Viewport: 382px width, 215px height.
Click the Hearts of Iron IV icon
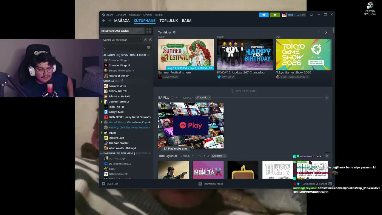[106, 76]
